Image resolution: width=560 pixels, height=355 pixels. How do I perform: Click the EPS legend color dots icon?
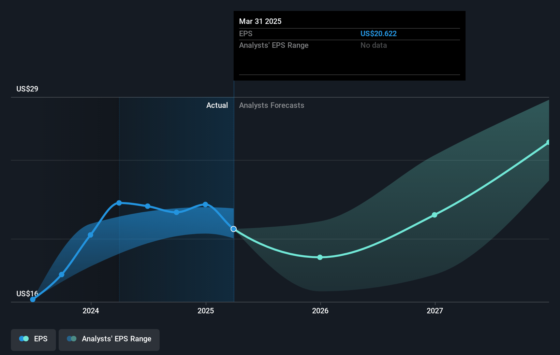pos(24,339)
